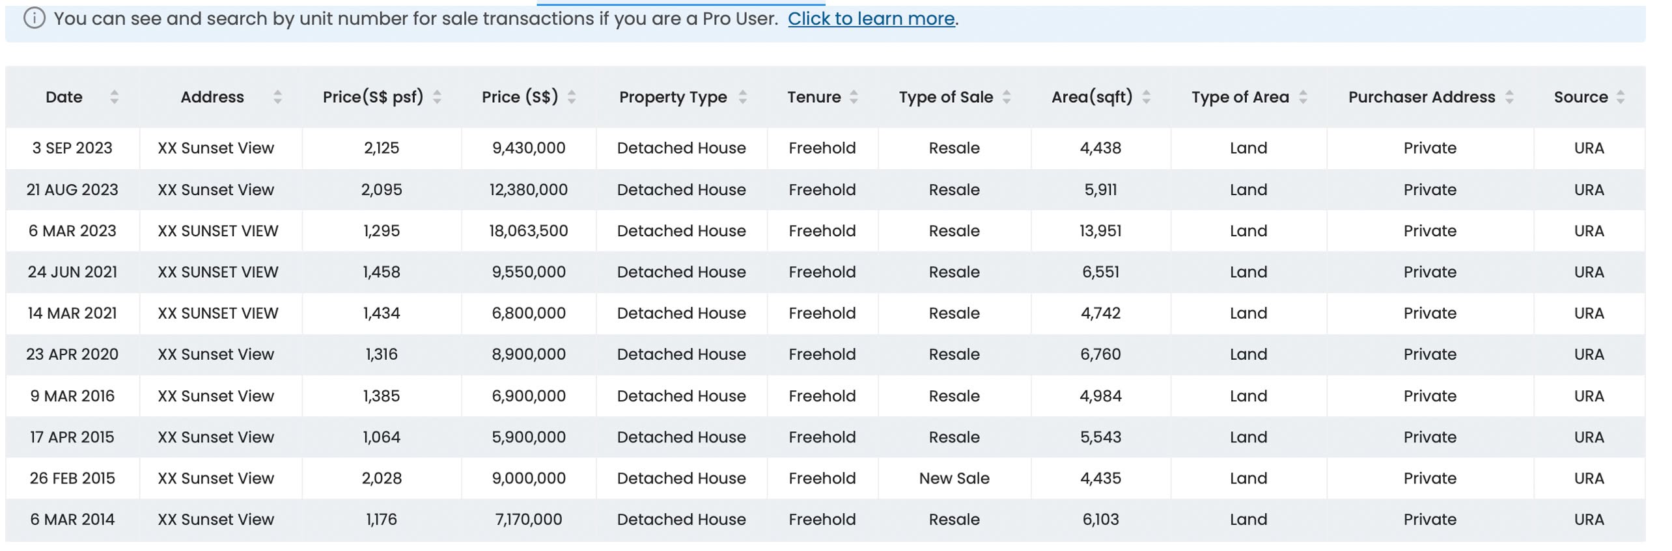This screenshot has width=1672, height=551.
Task: Click the Area(sqft) sort arrows
Action: click(x=1147, y=98)
